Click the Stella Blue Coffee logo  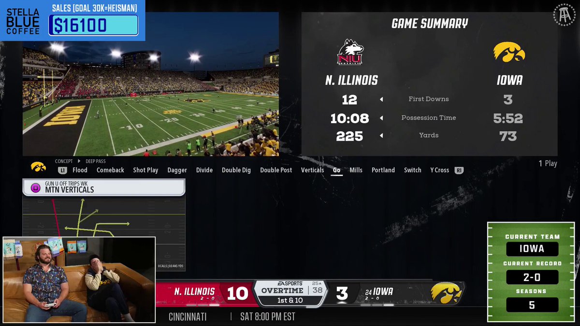tap(23, 21)
